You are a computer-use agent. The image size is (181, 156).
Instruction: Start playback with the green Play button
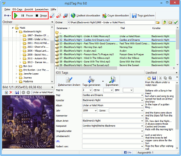click(x=16, y=15)
